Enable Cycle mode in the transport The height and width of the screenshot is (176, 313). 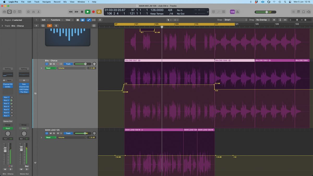(x=99, y=12)
